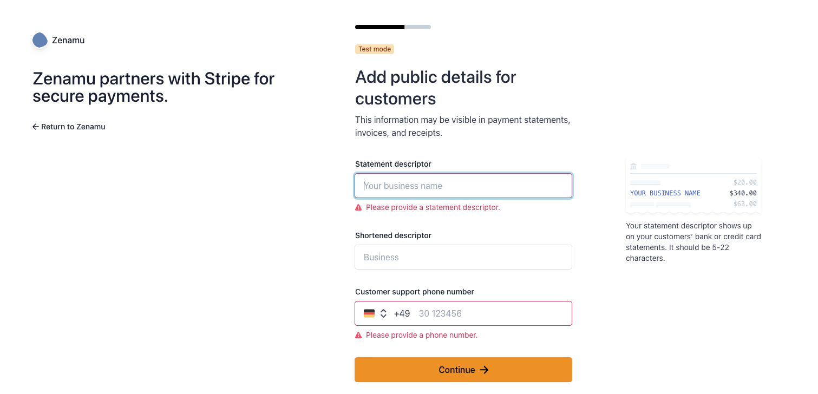Follow the Return to Zenamu link

[69, 127]
